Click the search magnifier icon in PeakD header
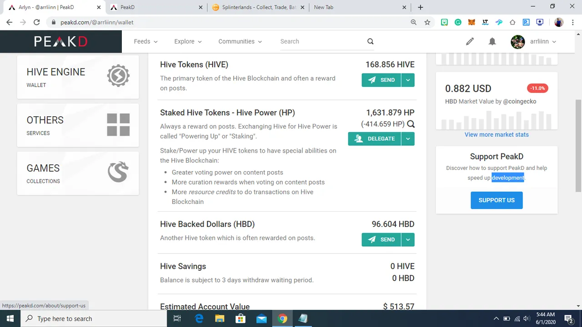The height and width of the screenshot is (327, 582). (371, 41)
